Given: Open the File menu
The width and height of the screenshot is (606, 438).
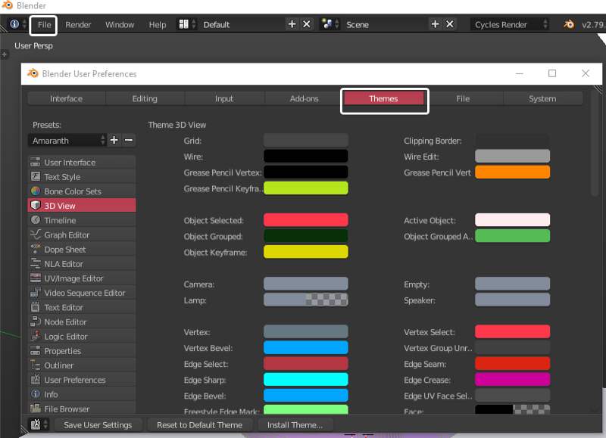Looking at the screenshot, I should [44, 25].
